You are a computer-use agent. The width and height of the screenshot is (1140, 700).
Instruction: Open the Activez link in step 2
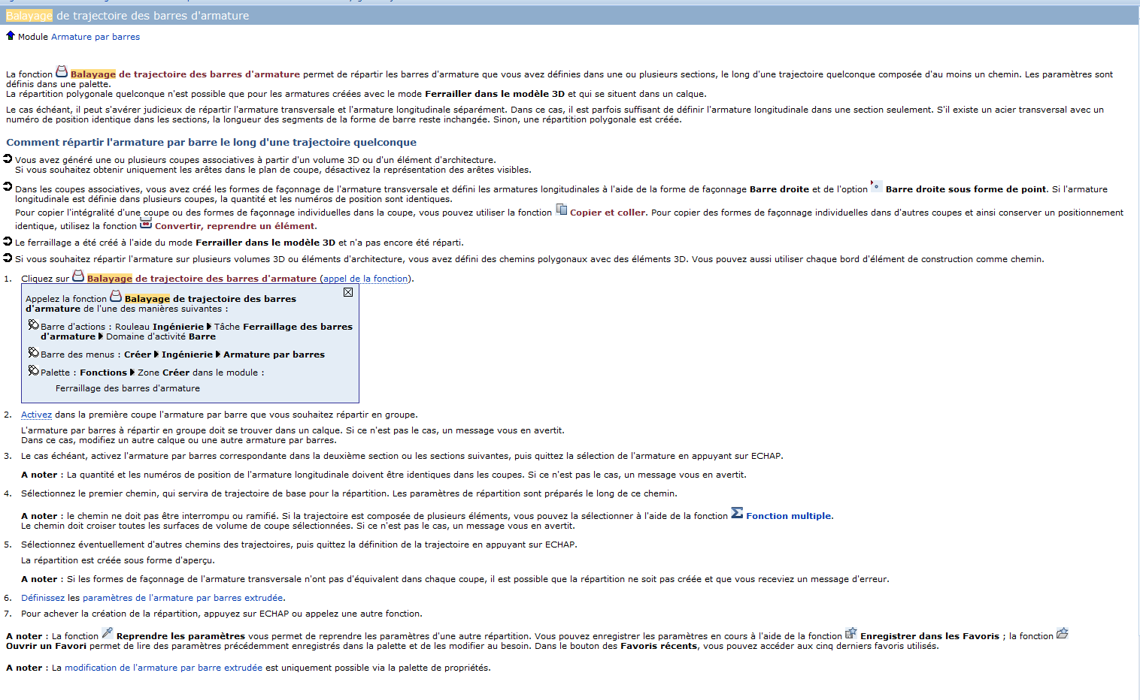point(36,415)
